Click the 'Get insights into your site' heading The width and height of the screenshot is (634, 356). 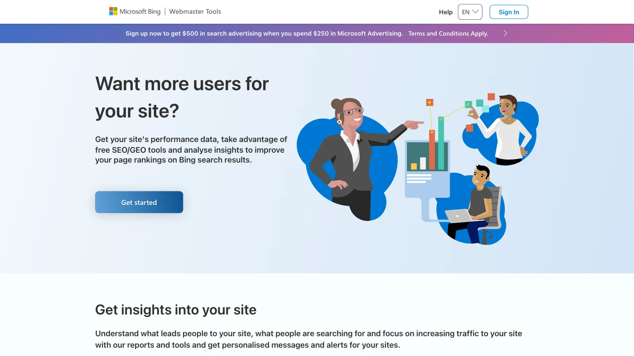click(176, 310)
